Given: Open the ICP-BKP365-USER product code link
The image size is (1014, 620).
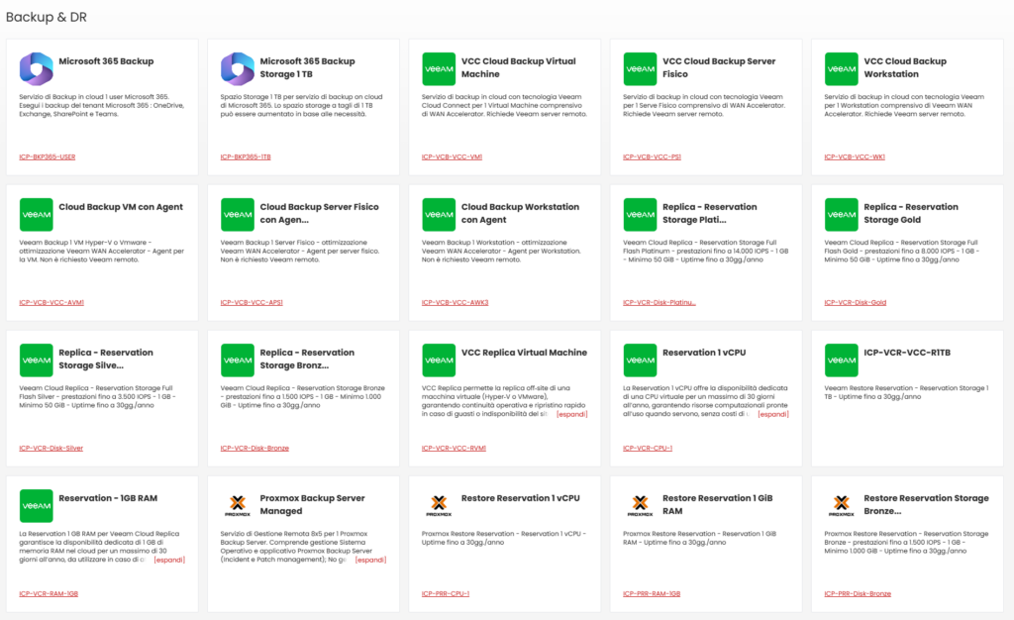Looking at the screenshot, I should coord(48,156).
